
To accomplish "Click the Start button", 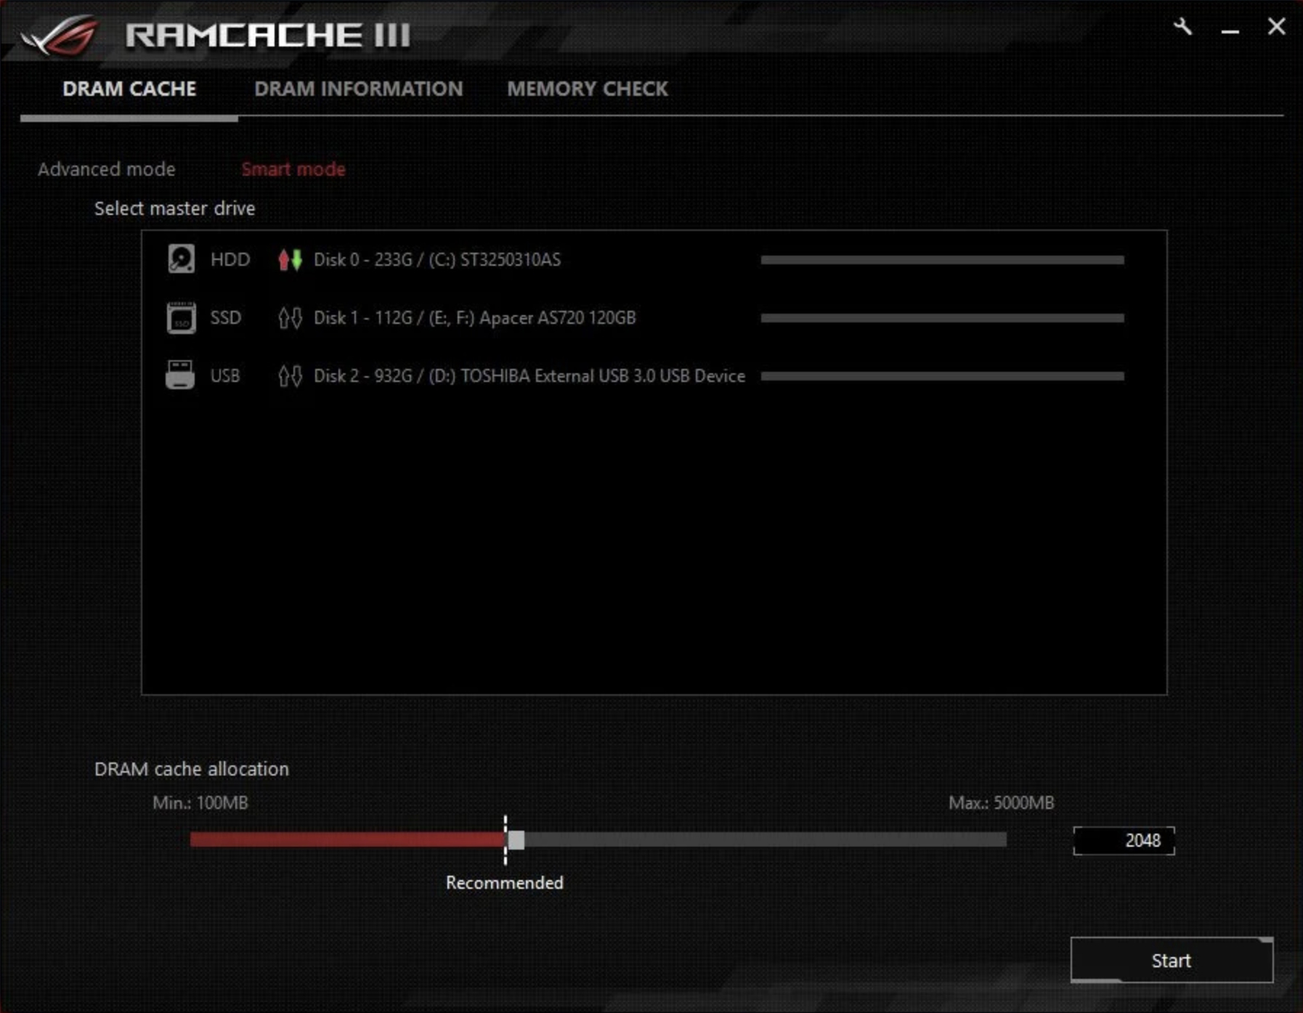I will coord(1172,960).
